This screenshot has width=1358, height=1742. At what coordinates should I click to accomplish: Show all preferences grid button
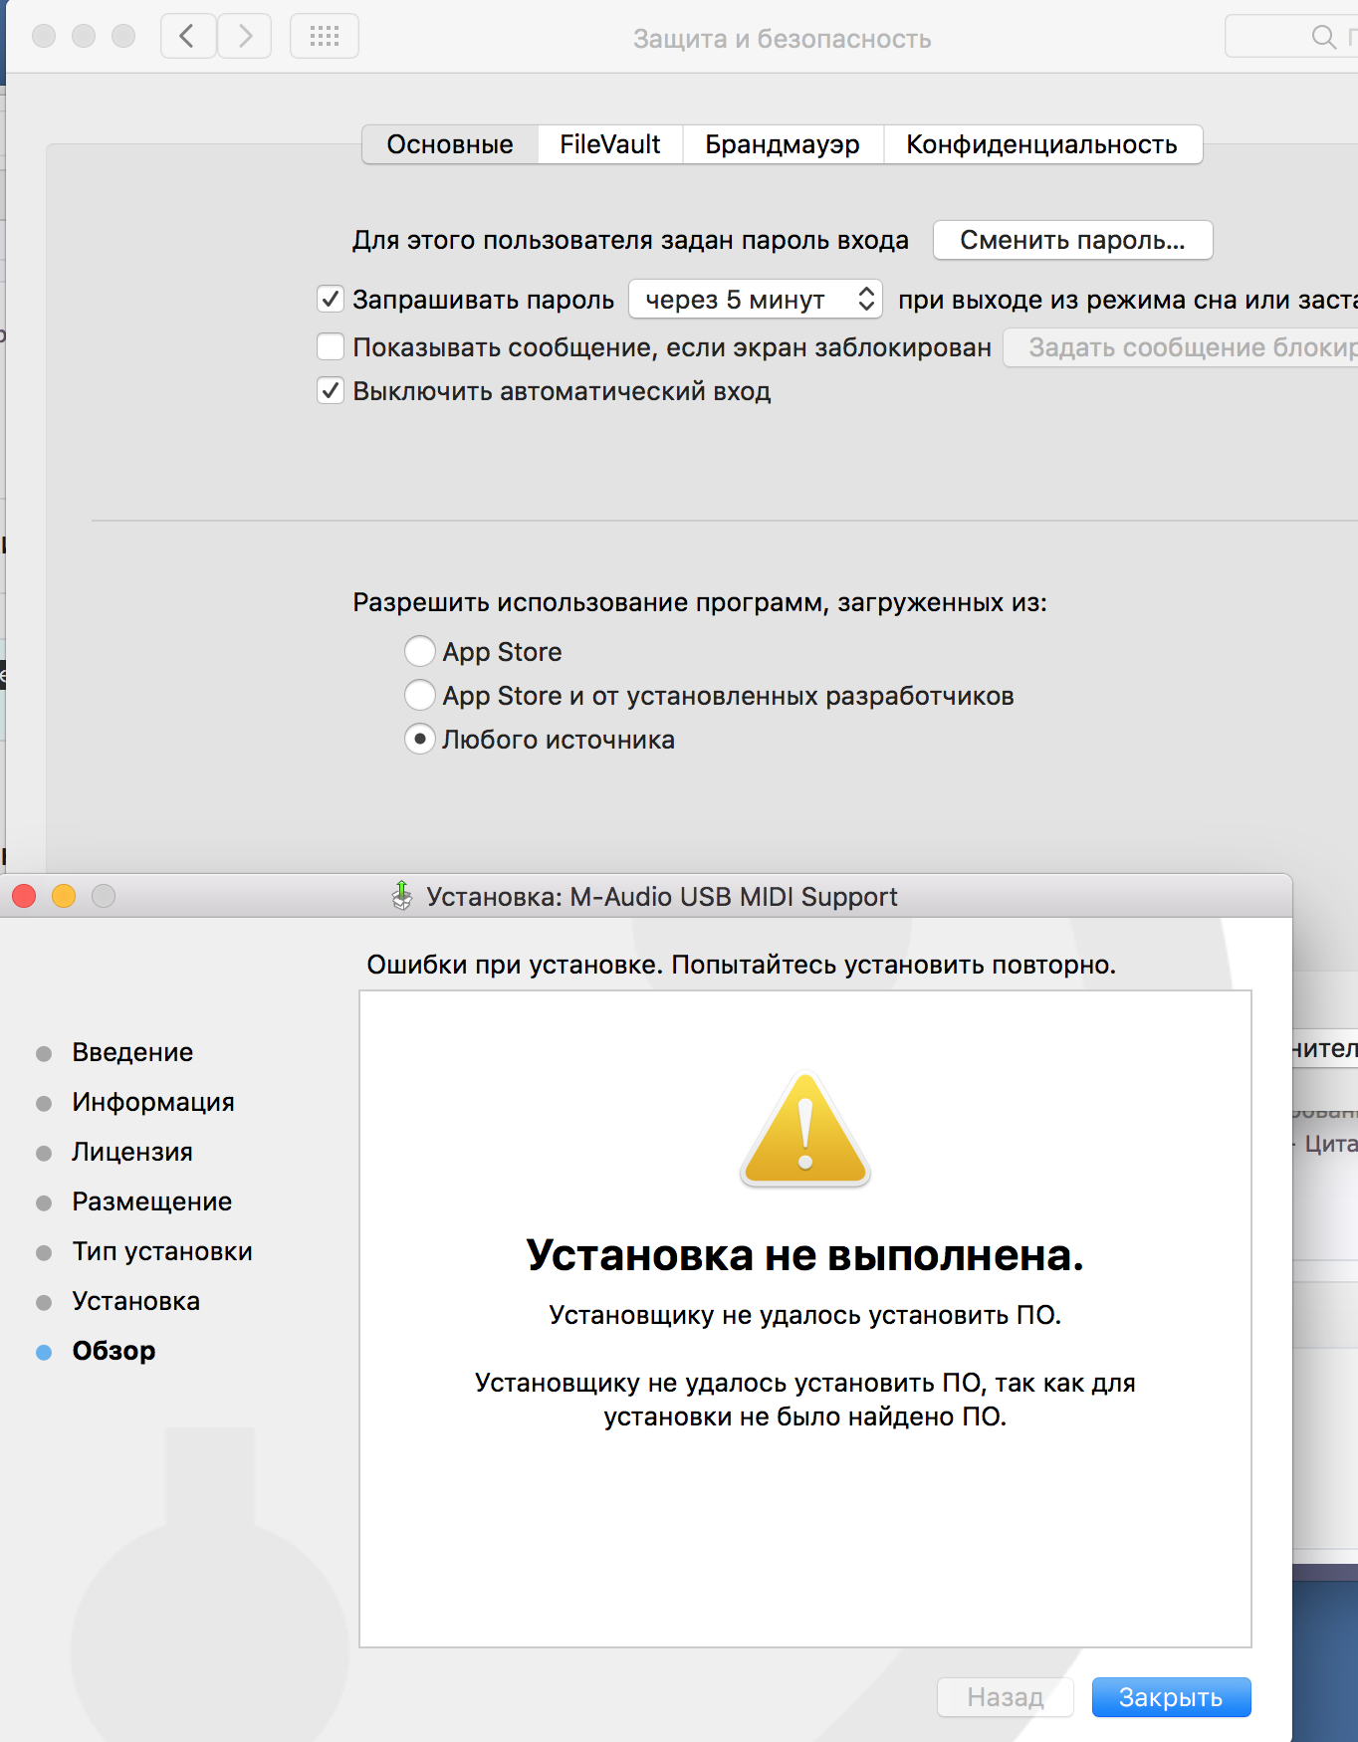coord(325,37)
